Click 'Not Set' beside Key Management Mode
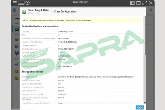The height and width of the screenshot is (110, 165). click(61, 80)
